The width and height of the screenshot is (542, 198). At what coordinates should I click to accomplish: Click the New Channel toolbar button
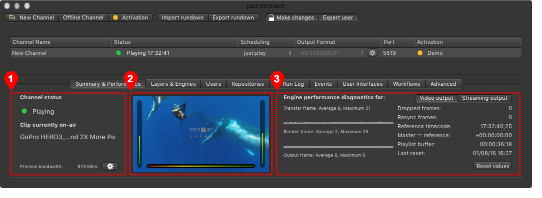[x=32, y=17]
